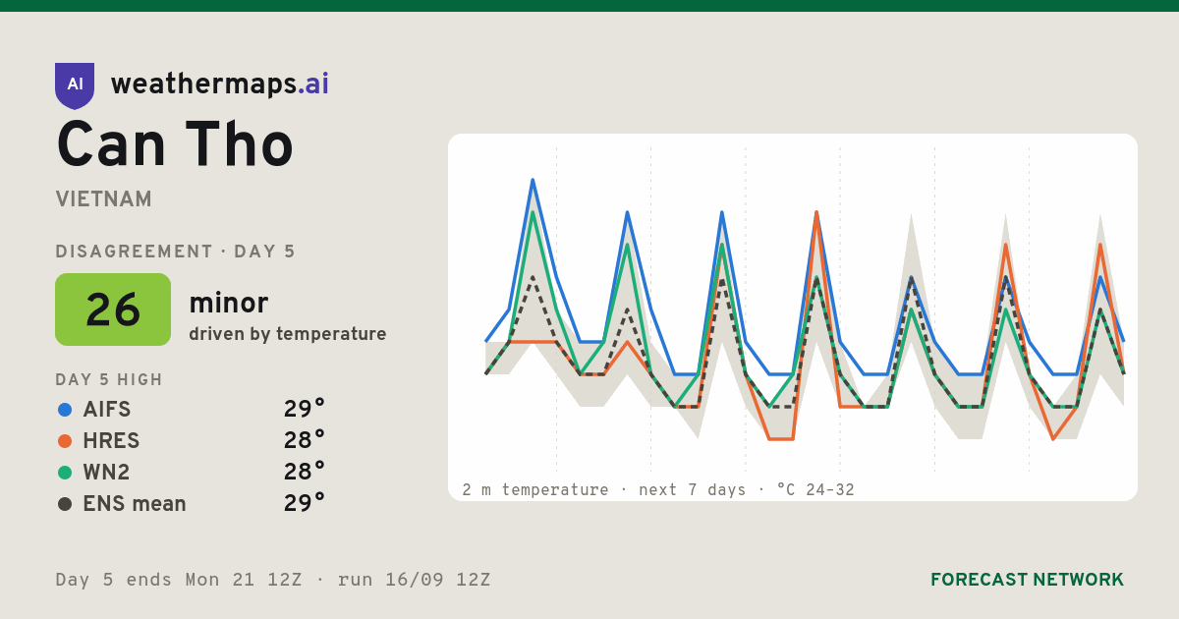Click the Day 5 ends run info text
This screenshot has width=1179, height=619.
point(273,580)
